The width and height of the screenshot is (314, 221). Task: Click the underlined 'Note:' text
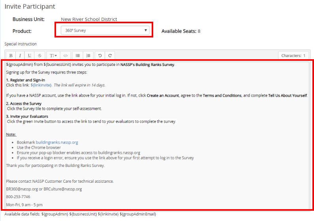[x=11, y=135]
